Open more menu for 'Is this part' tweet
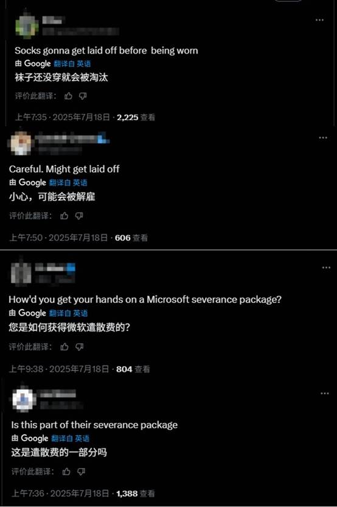Screen dimensions: 337x507 point(325,394)
